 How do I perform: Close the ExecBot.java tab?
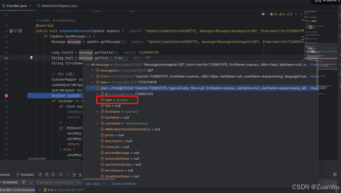pos(30,6)
